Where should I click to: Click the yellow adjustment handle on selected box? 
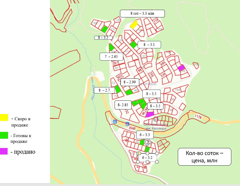139,153
